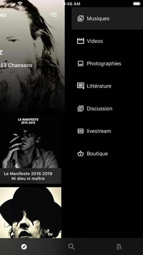Open the album cover with black hat

point(31,212)
